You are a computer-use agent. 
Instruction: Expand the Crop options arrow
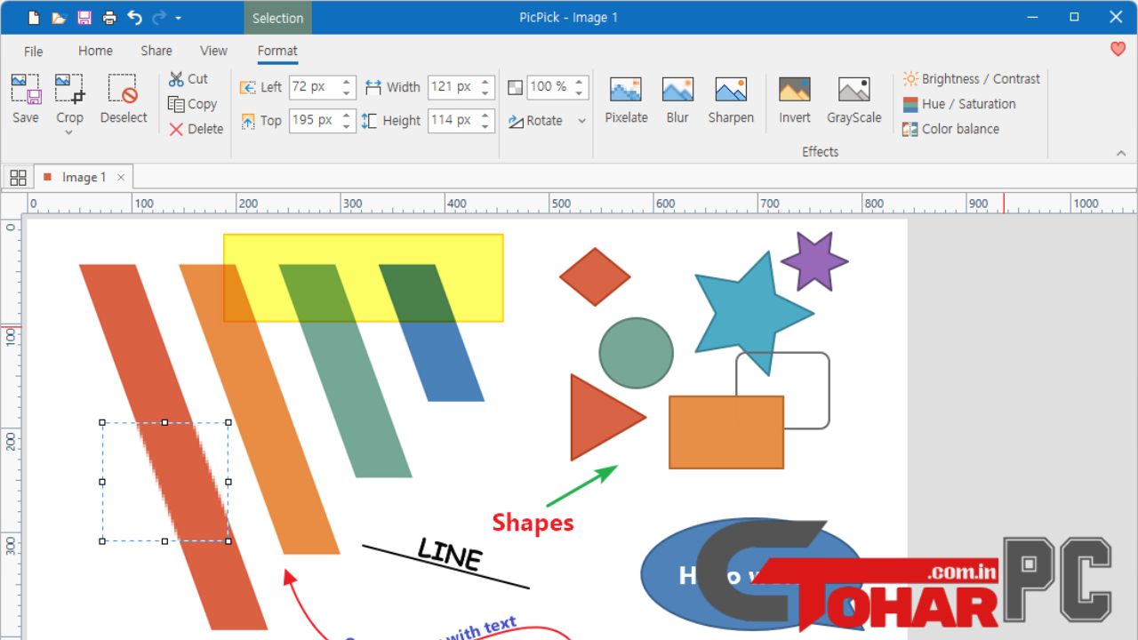pos(69,132)
